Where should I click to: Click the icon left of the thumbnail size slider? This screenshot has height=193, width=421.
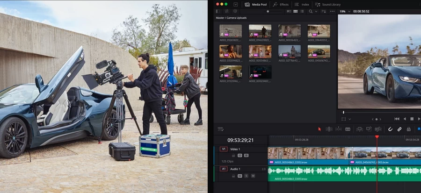pyautogui.click(x=235, y=11)
